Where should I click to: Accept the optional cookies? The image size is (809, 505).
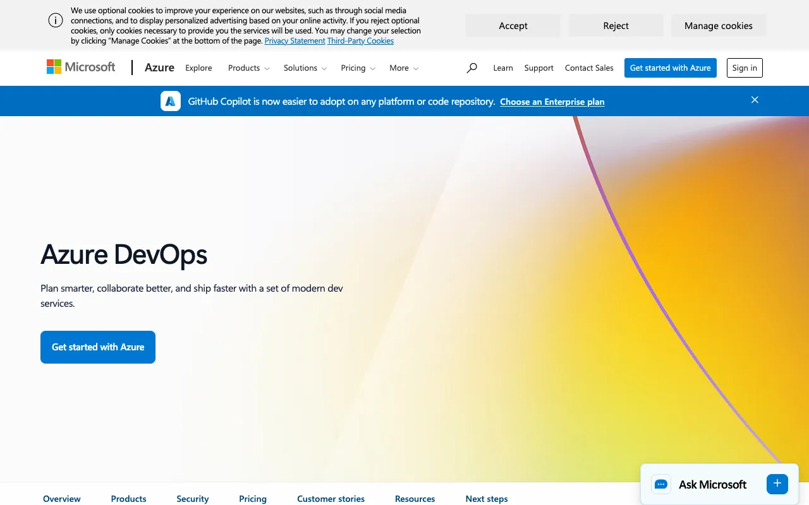513,25
